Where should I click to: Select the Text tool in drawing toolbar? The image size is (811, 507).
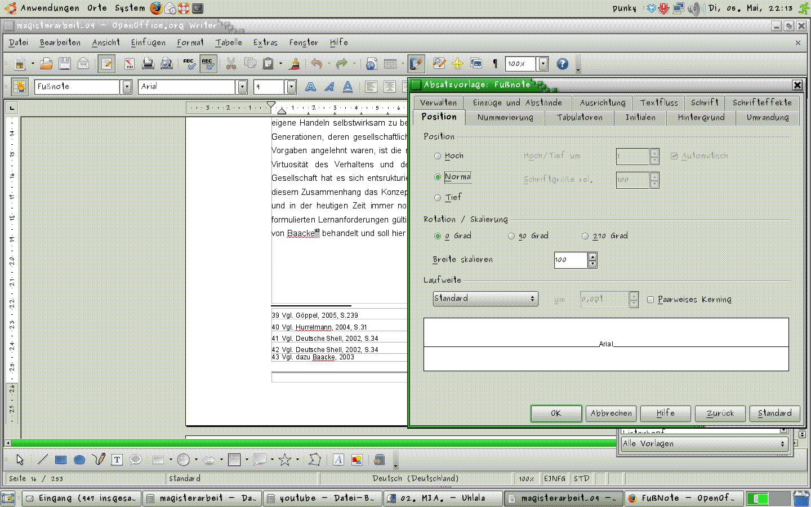117,460
